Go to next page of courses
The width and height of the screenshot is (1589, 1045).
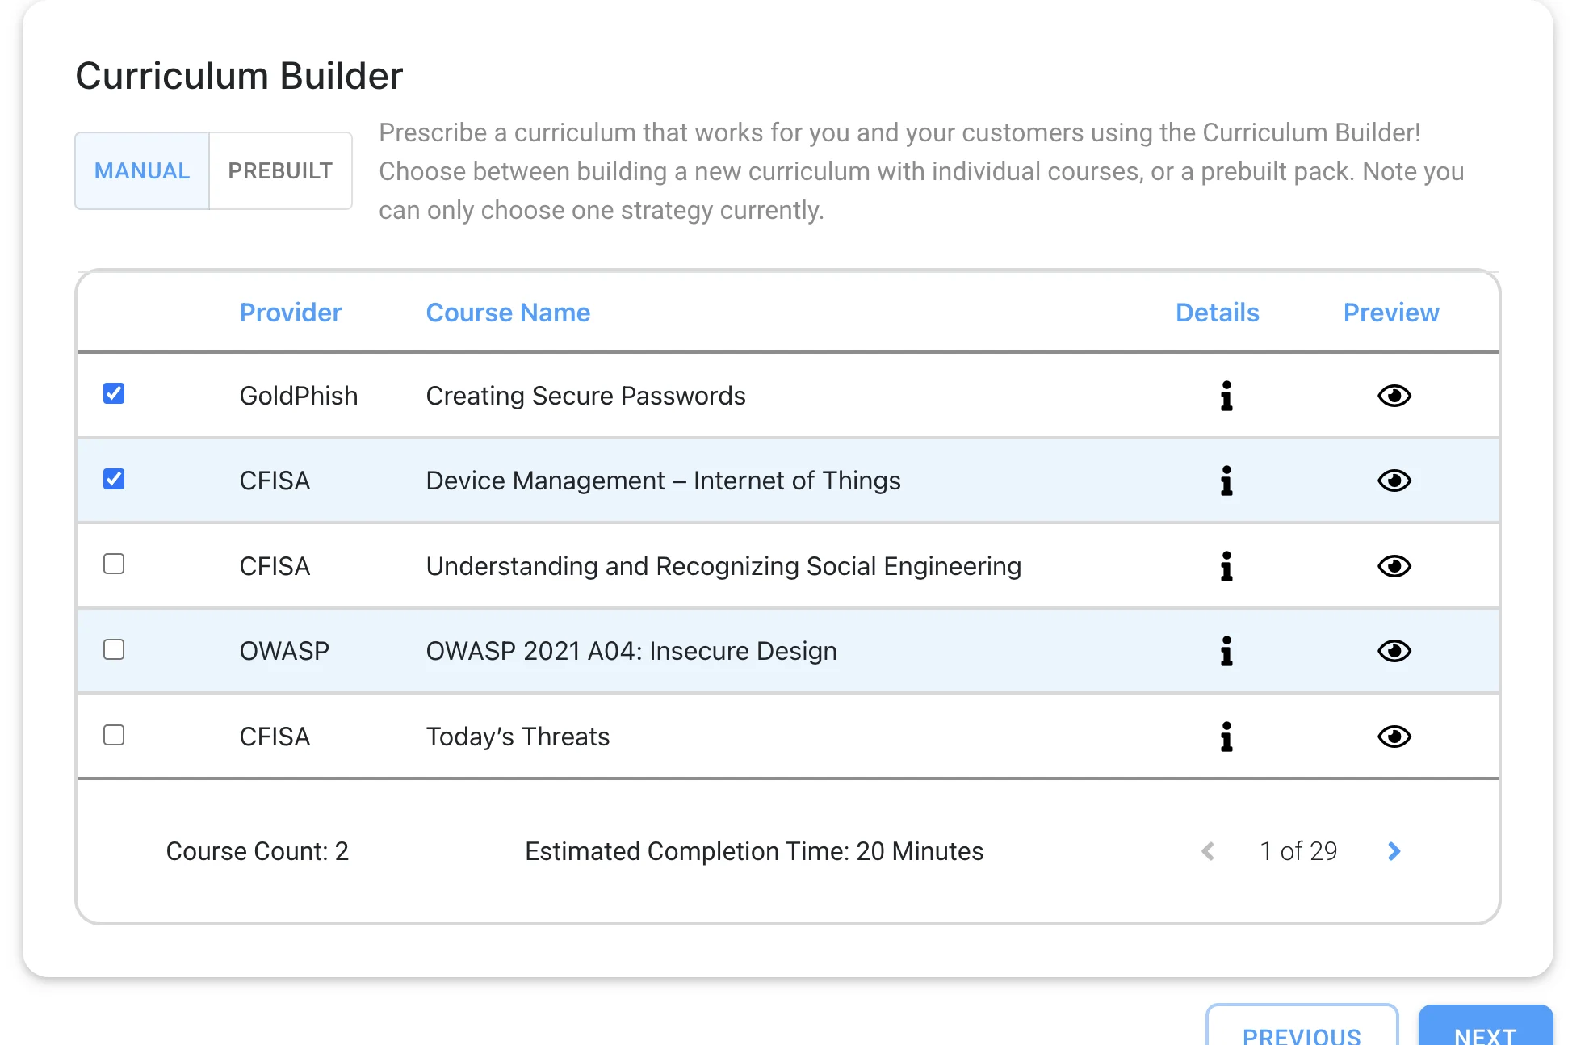1394,851
